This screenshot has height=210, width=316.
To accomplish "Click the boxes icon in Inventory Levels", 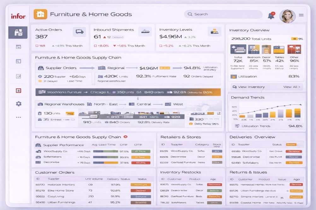I will coord(214,31).
